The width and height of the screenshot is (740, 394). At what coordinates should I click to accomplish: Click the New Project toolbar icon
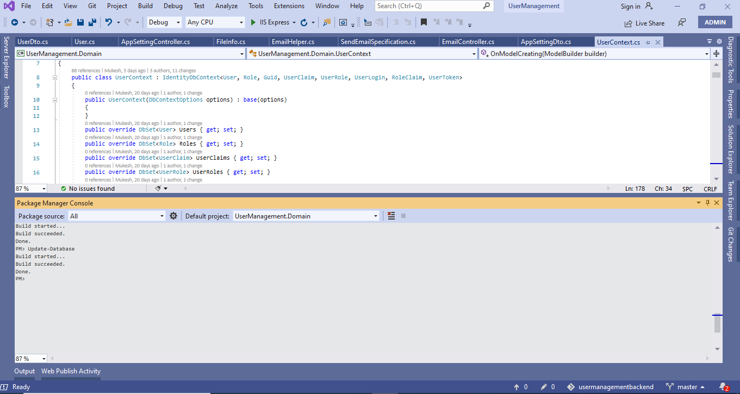(x=49, y=22)
